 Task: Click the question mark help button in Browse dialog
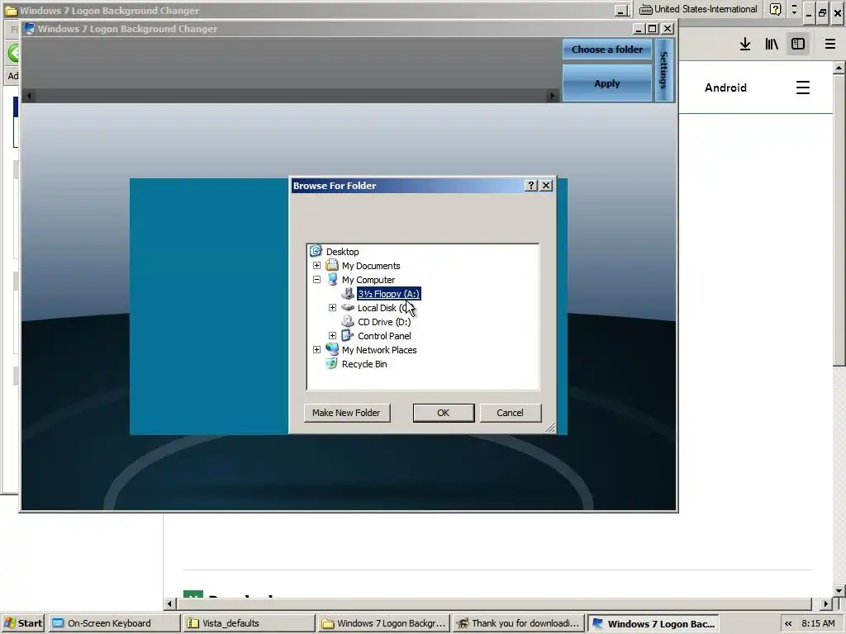tap(531, 186)
